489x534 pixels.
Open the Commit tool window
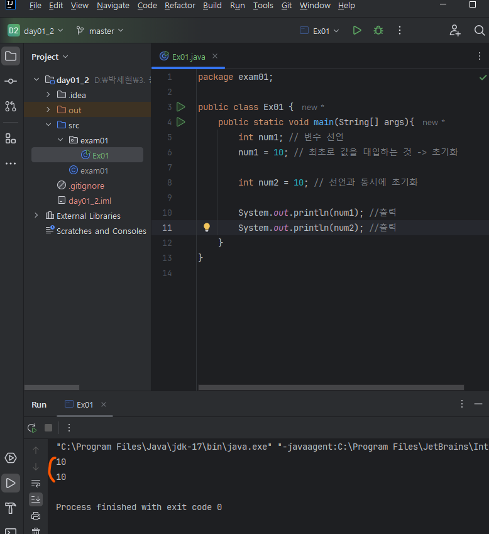pos(11,81)
